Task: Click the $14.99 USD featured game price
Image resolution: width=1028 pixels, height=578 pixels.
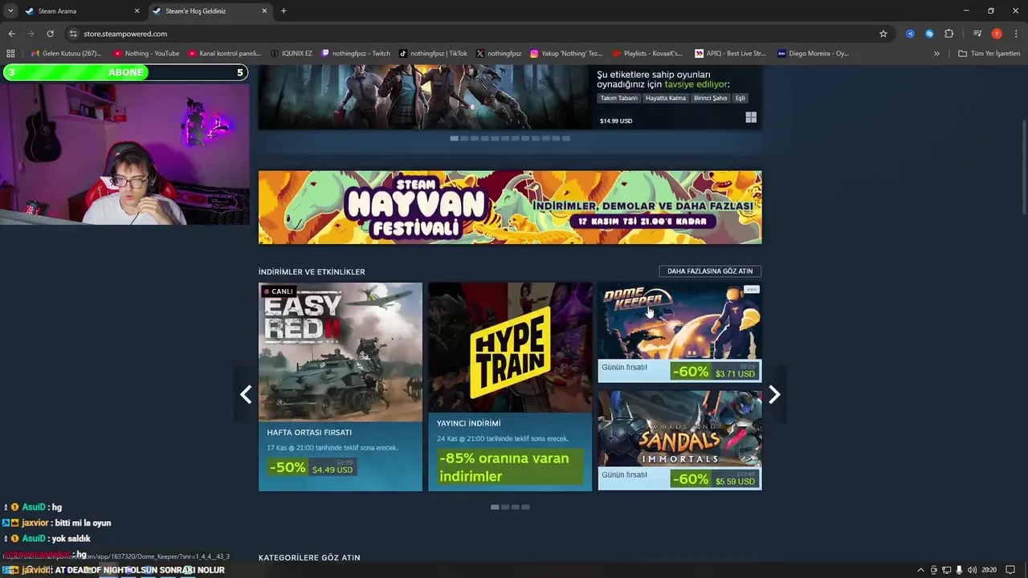Action: (616, 121)
